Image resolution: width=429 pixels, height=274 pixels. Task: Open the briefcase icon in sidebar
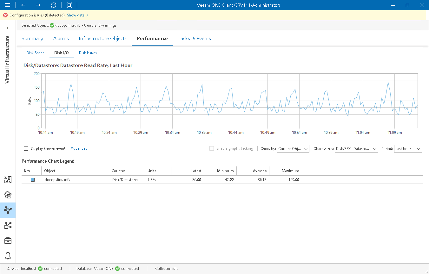(8, 240)
